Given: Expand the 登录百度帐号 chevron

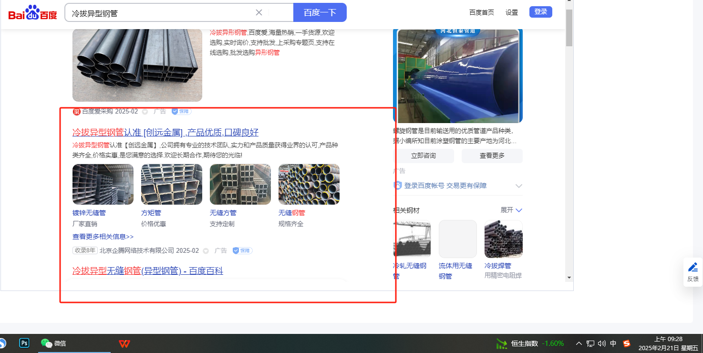Looking at the screenshot, I should click(x=519, y=186).
